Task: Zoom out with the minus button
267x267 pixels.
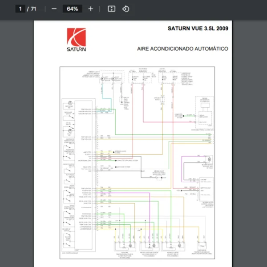Action: coord(54,9)
